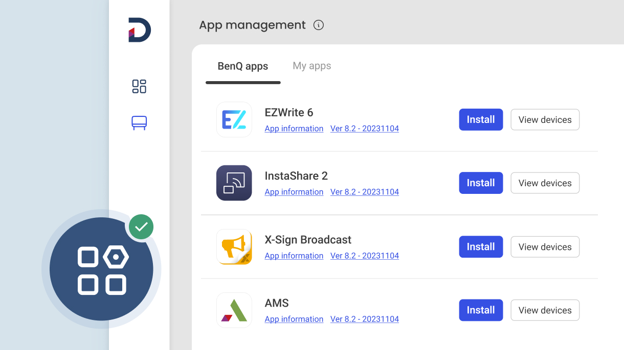View devices for InstaShare 2
This screenshot has width=624, height=350.
[x=545, y=183]
